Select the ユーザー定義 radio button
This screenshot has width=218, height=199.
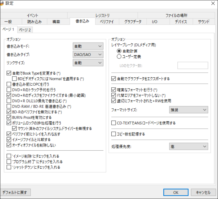click(x=119, y=57)
